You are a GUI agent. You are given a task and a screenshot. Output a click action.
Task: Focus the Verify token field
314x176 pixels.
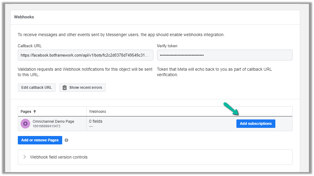point(224,55)
